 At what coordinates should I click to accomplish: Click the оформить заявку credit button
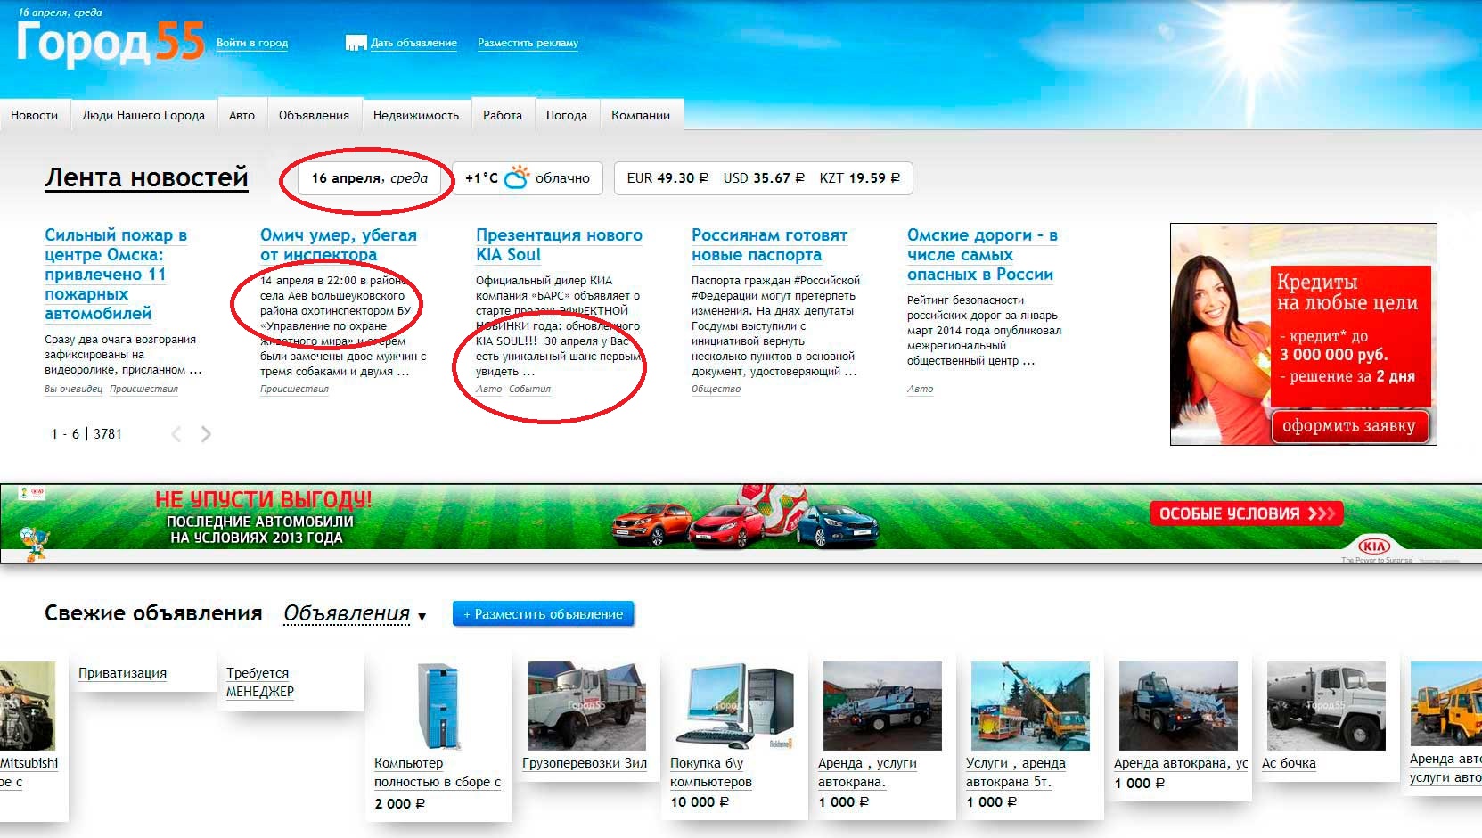coord(1349,426)
